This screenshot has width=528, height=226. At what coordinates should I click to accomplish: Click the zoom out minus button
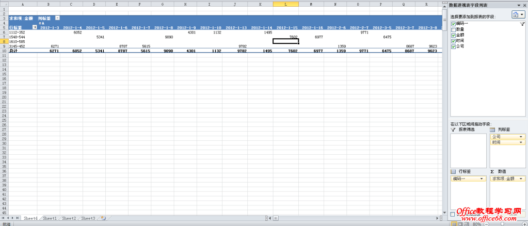point(486,223)
